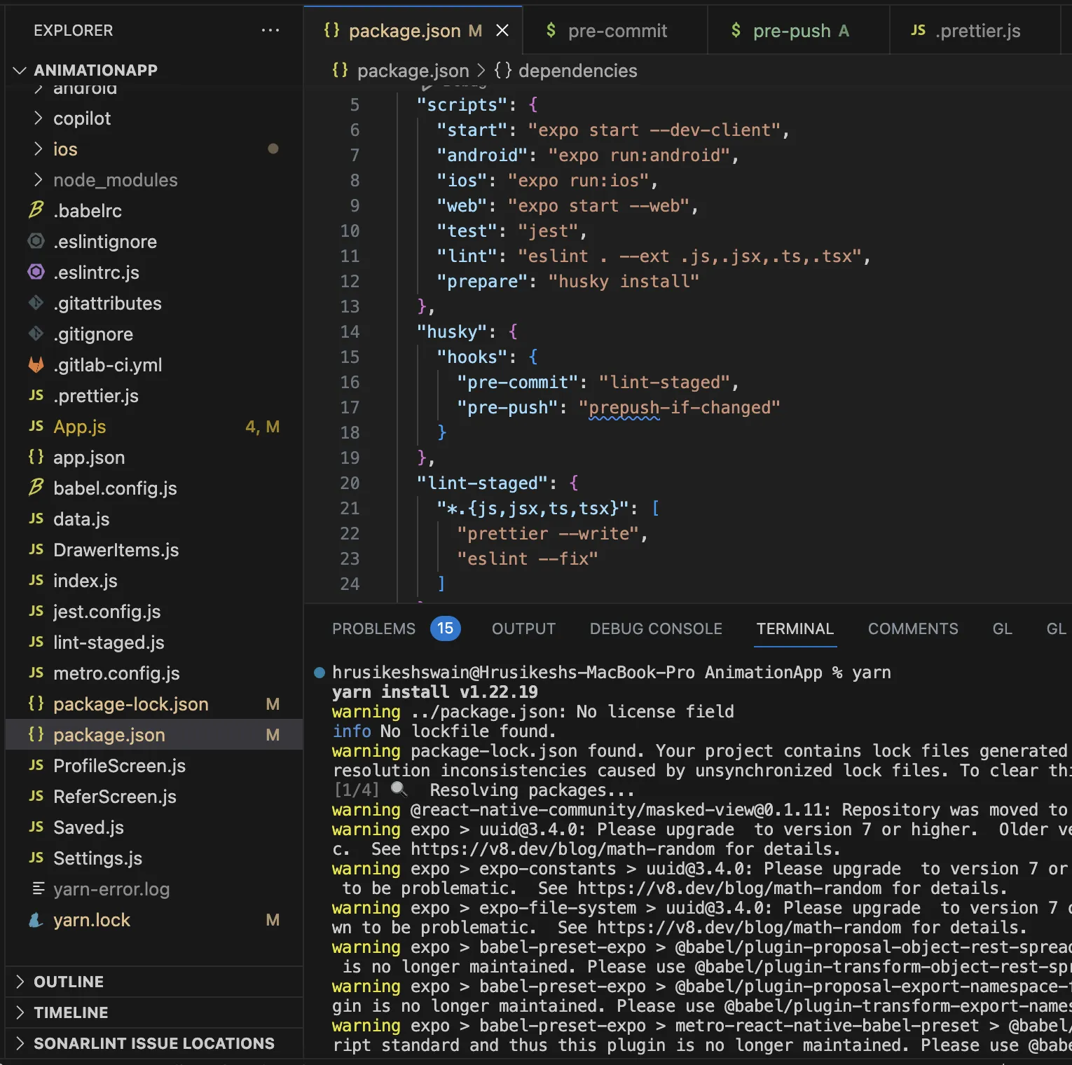Click the shell icon on pre-commit tab
The height and width of the screenshot is (1065, 1072).
[551, 30]
